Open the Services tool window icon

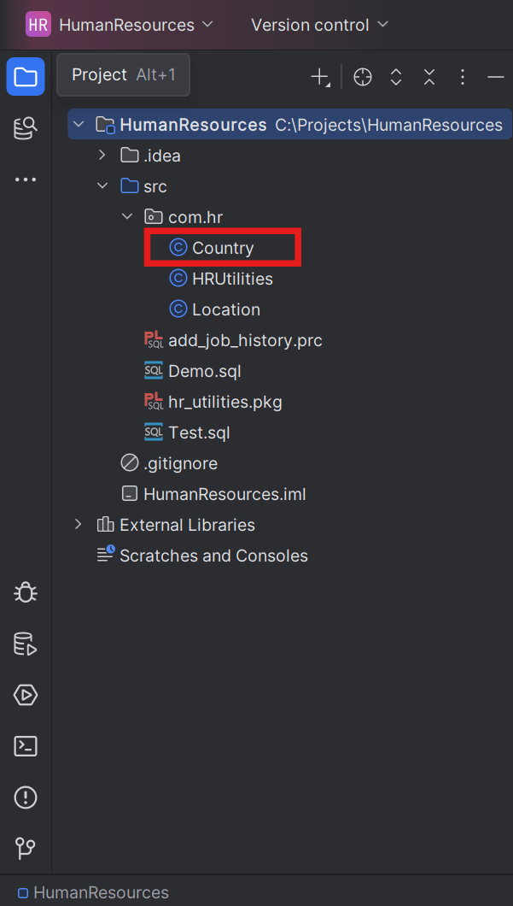[x=25, y=695]
